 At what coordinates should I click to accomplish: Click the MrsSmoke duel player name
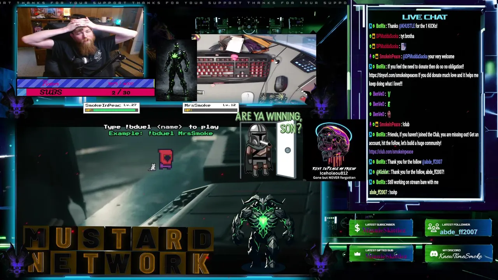pyautogui.click(x=197, y=105)
